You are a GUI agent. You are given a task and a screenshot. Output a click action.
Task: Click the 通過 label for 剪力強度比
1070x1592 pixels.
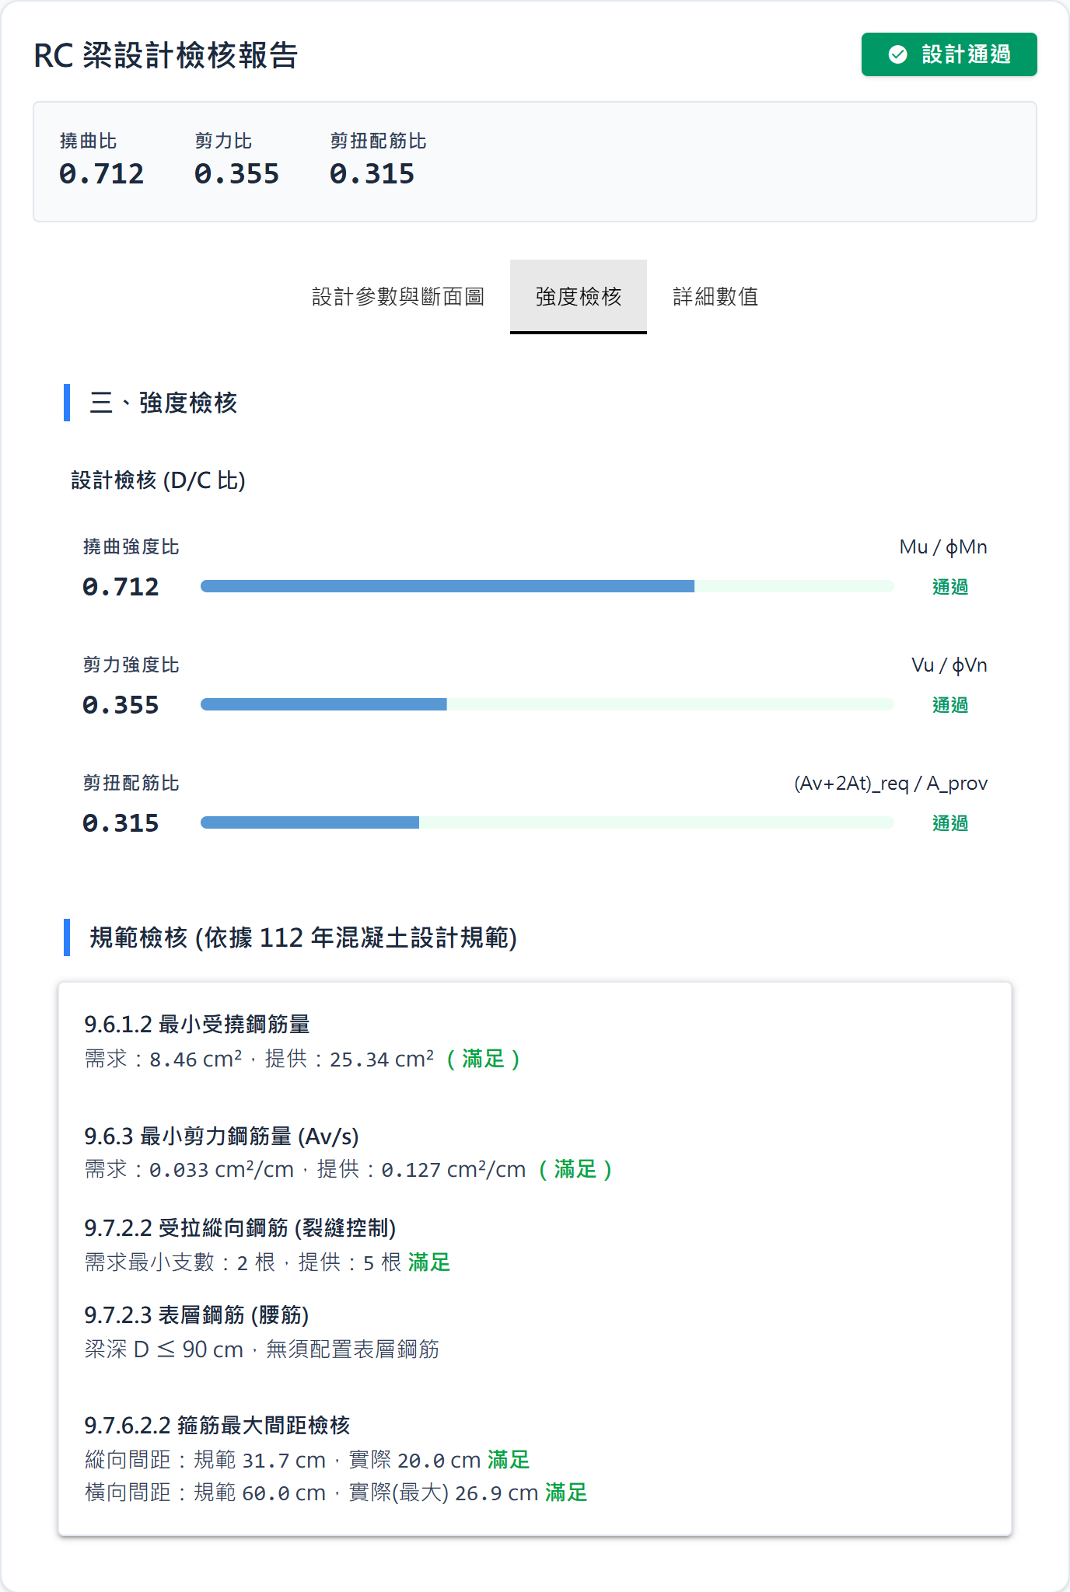click(950, 705)
